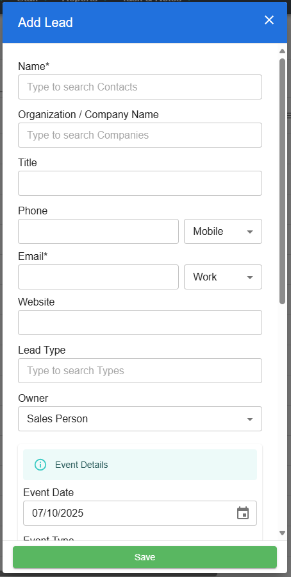Click the Phone number input box
The image size is (291, 577).
coord(99,232)
